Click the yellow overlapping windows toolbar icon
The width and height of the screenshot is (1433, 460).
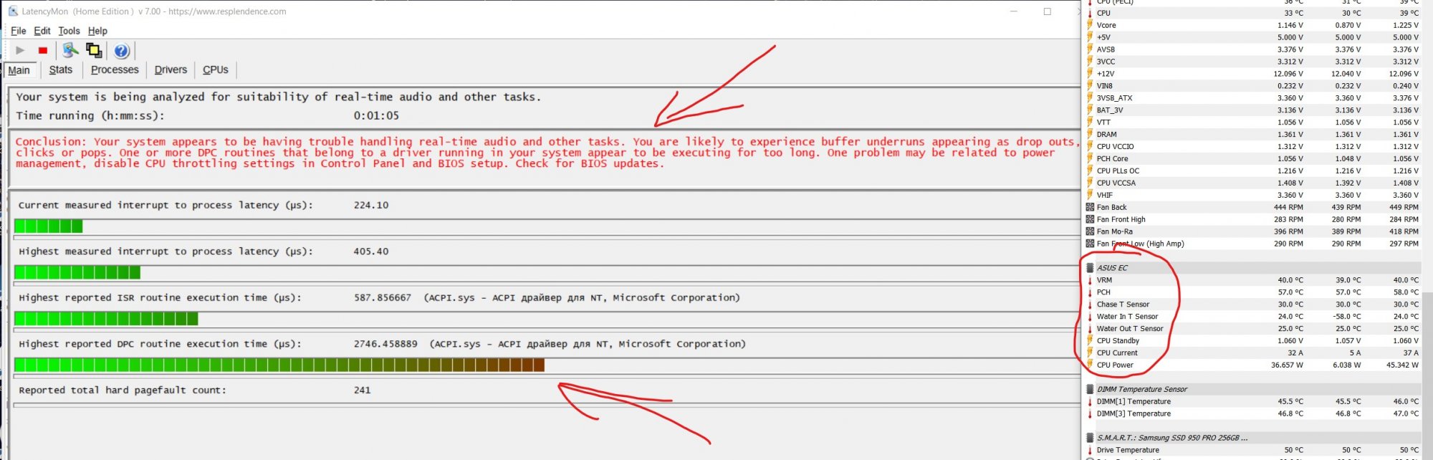click(94, 50)
